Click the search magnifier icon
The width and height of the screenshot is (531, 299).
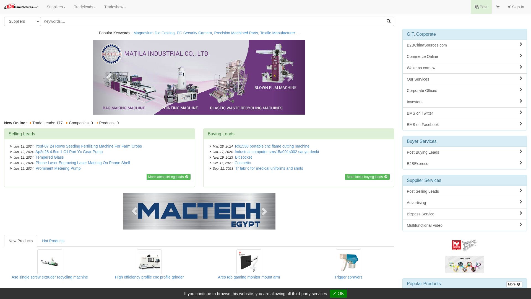[388, 21]
